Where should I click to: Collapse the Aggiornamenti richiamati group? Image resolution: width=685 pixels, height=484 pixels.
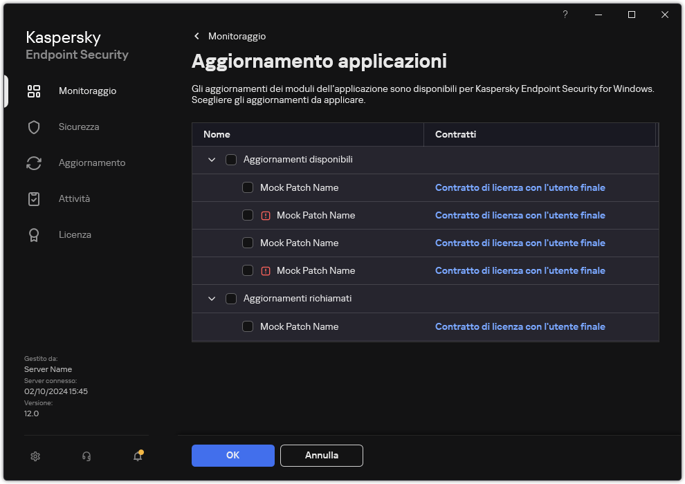coord(212,298)
